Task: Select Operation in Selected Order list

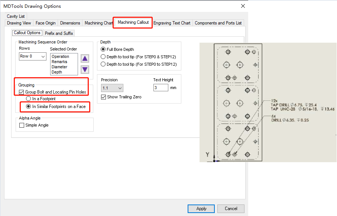Action: [61, 56]
